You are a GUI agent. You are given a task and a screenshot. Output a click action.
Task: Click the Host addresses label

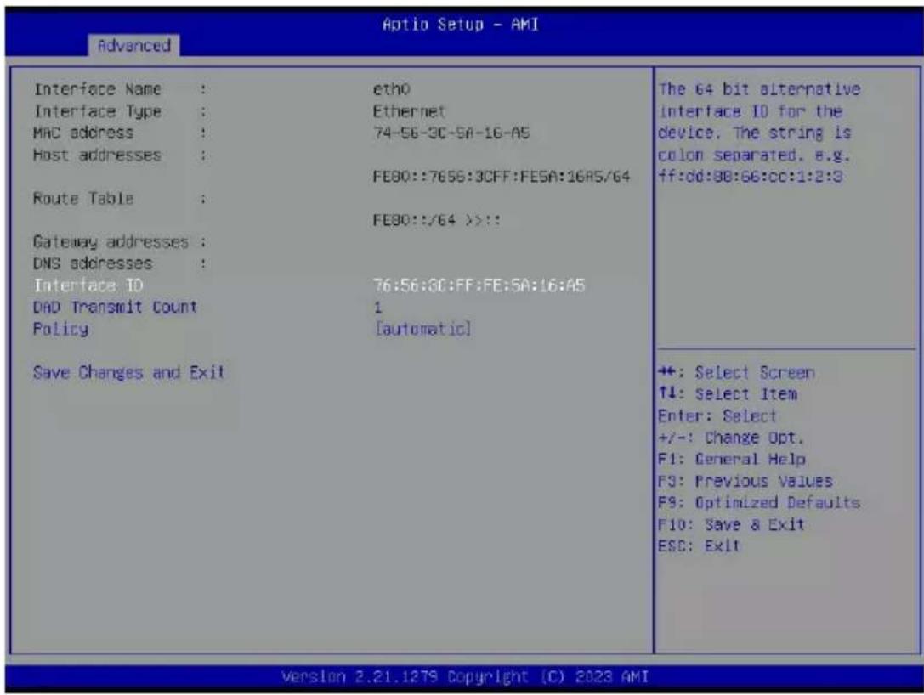click(x=97, y=155)
